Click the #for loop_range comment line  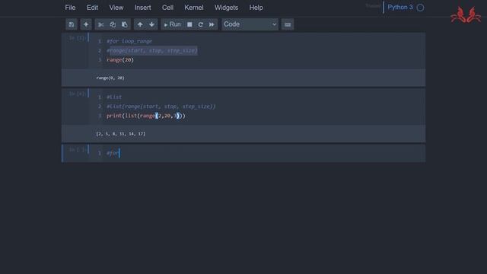[129, 41]
